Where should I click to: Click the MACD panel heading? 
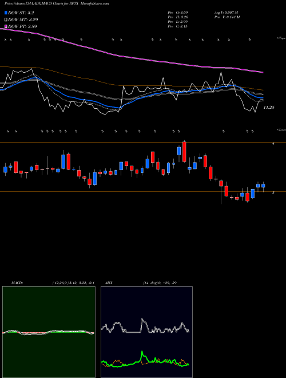click(17, 283)
